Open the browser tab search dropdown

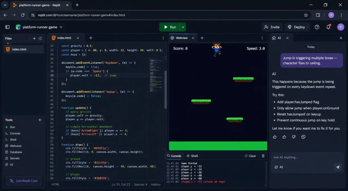tap(5, 5)
